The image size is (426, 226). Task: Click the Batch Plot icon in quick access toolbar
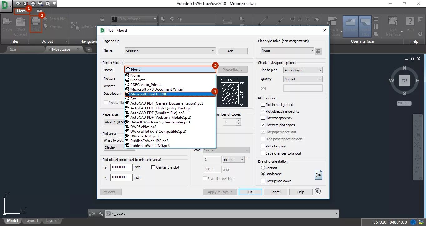(41, 4)
